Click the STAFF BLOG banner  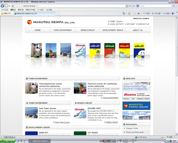136,115
